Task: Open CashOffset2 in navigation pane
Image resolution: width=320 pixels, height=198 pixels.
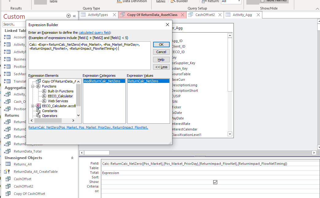Action: tap(23, 186)
